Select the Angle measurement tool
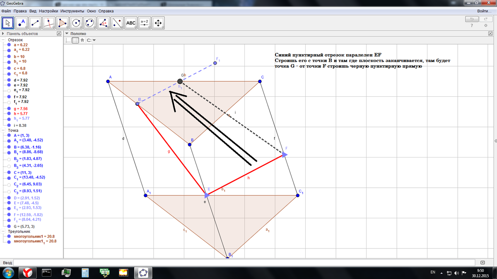This screenshot has height=279, width=497. 103,23
